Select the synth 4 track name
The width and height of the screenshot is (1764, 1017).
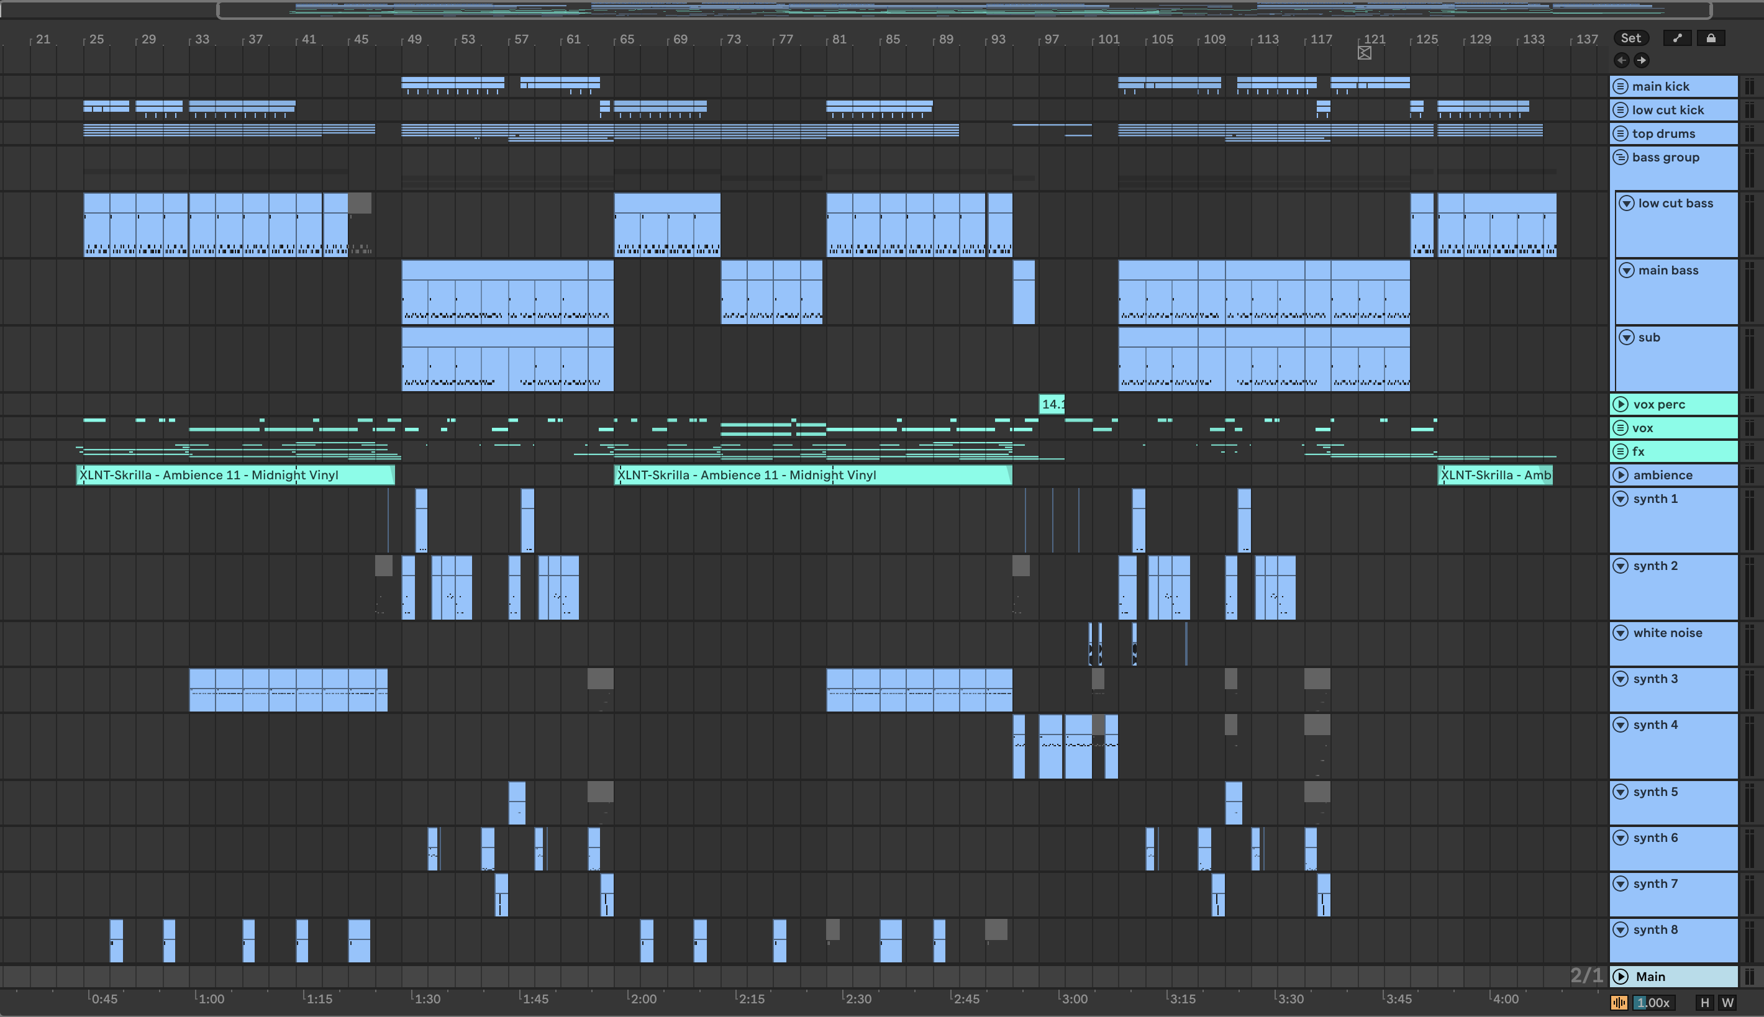coord(1655,725)
